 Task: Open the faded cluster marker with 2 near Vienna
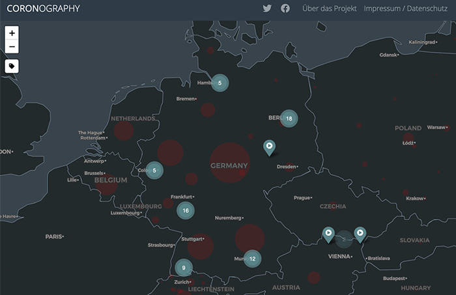coord(344,239)
